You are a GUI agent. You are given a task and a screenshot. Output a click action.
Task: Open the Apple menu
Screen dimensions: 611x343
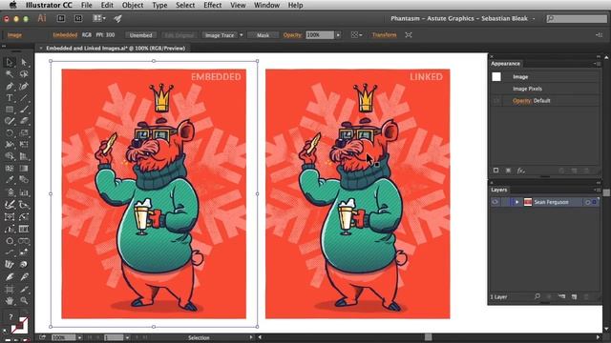[12, 5]
